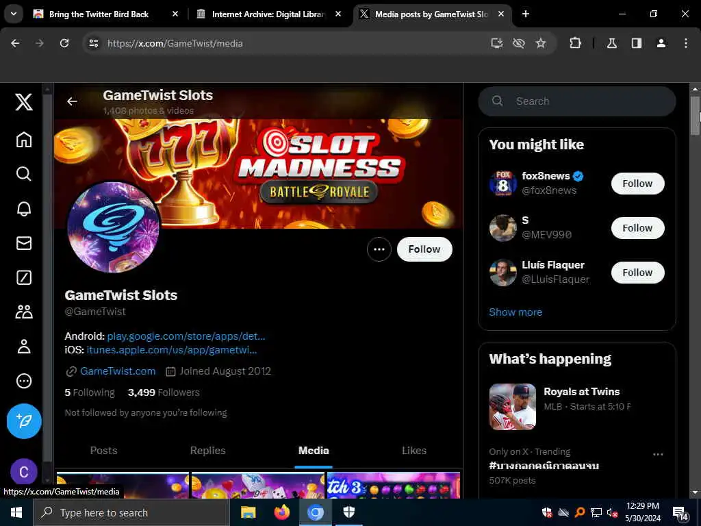Open the Windows Start button

pyautogui.click(x=16, y=512)
